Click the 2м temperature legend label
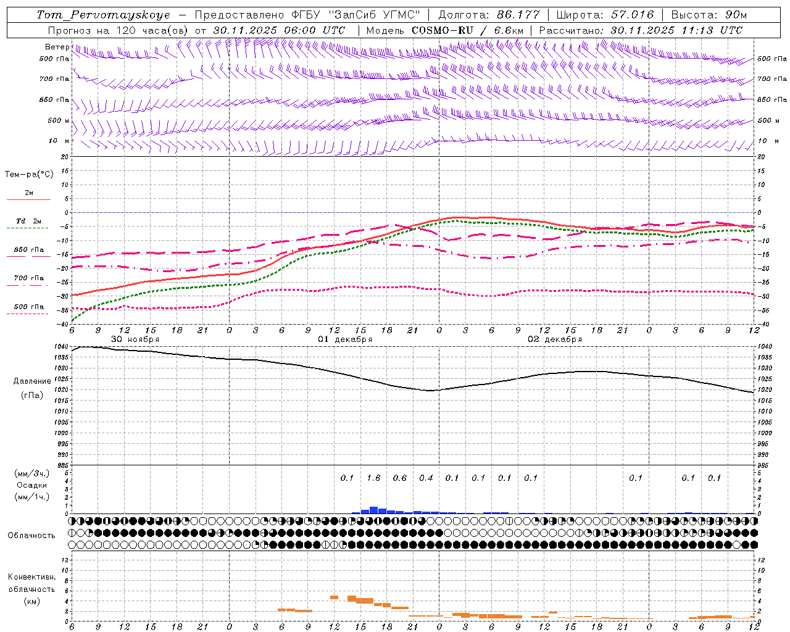This screenshot has height=632, width=790. [29, 193]
